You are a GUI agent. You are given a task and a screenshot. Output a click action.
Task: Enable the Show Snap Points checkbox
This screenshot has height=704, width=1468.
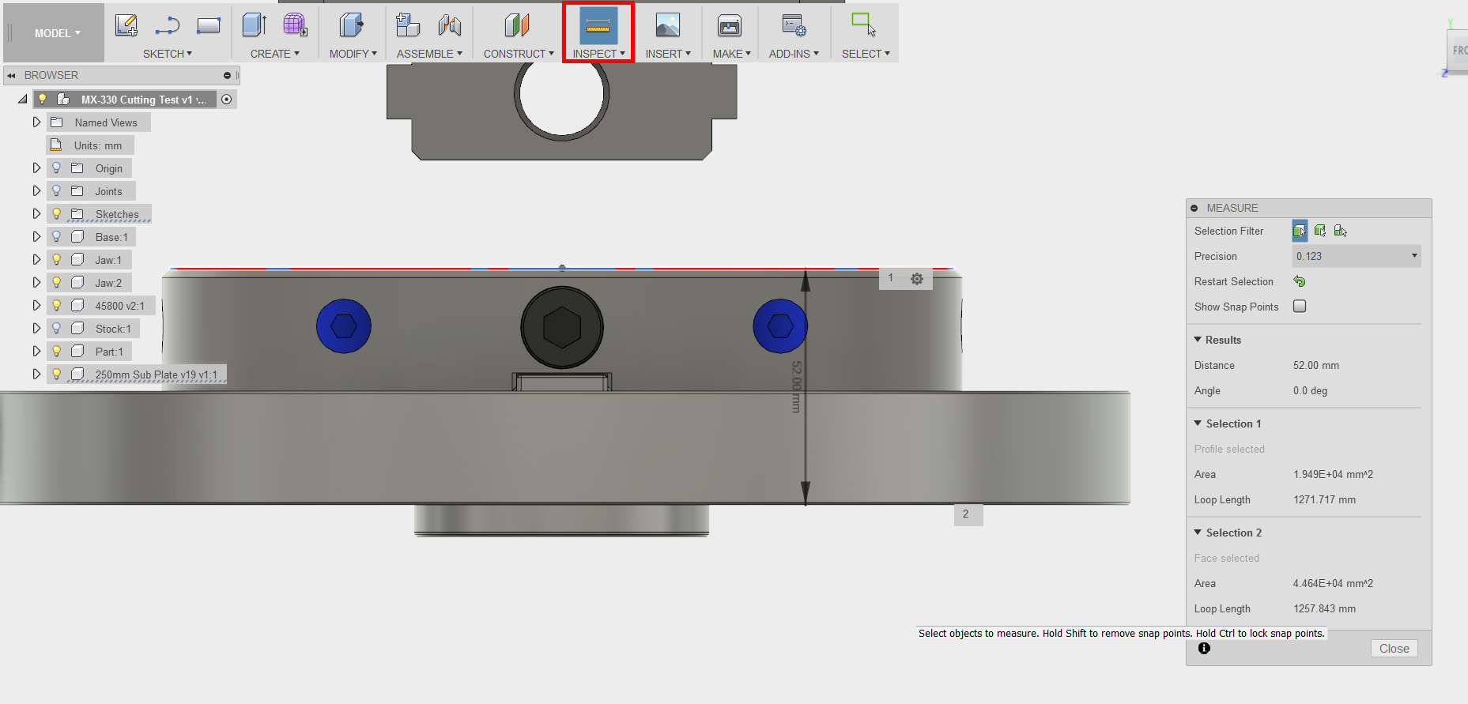[x=1300, y=307]
